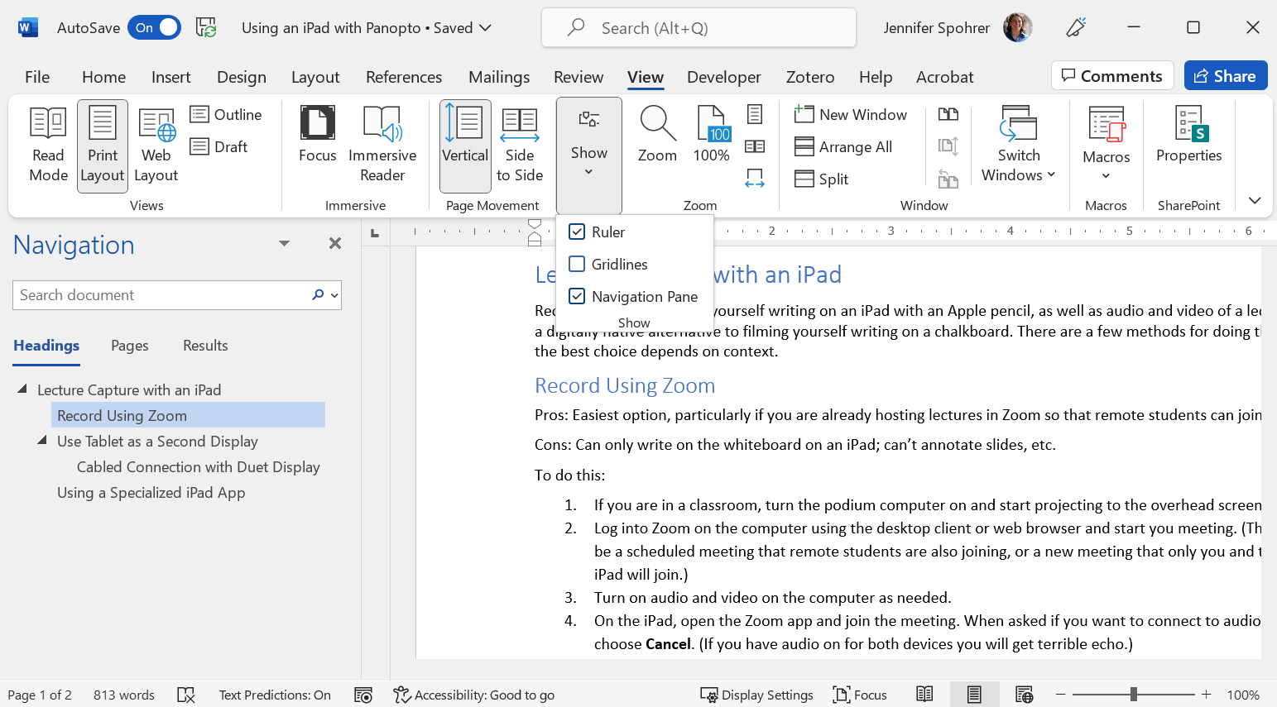Enable the Gridlines checkbox
Viewport: 1277px width, 707px height.
coord(577,264)
